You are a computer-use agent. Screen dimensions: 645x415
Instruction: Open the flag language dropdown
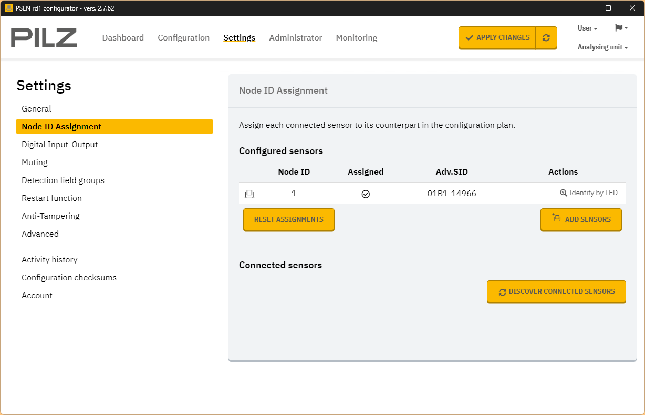[x=621, y=28]
